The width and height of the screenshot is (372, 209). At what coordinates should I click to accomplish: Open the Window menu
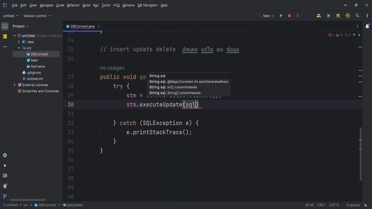tap(128, 5)
